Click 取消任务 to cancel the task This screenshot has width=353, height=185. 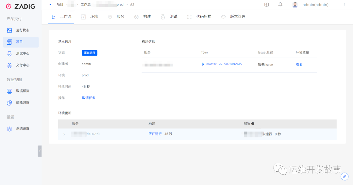click(89, 98)
